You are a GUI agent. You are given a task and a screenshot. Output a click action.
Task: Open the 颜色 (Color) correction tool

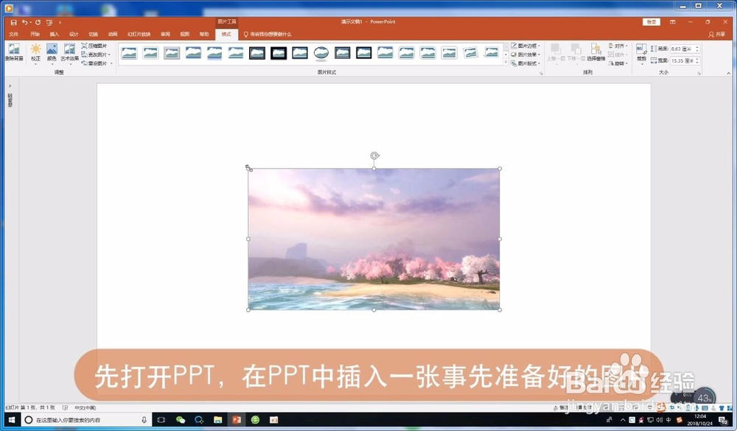coord(51,52)
